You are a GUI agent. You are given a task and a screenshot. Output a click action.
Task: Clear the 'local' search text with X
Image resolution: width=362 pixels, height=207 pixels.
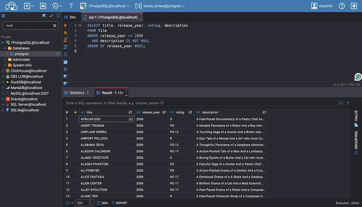[x=55, y=26]
